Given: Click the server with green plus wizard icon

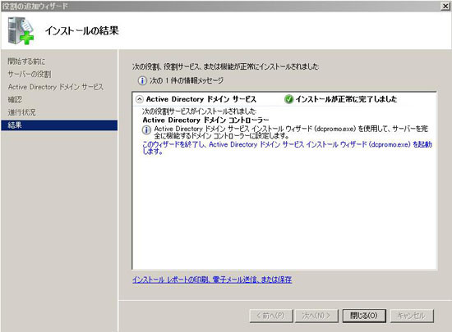Looking at the screenshot, I should 21,31.
